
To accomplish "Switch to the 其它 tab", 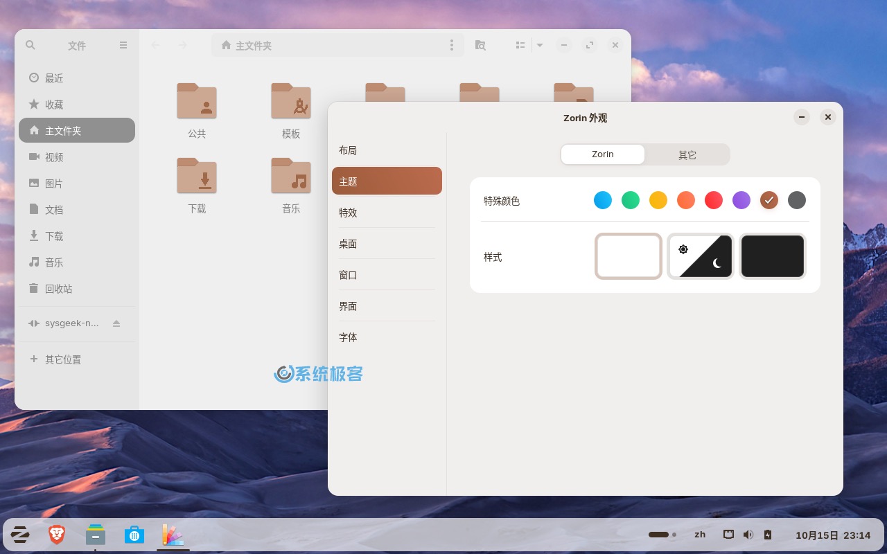I will [687, 154].
